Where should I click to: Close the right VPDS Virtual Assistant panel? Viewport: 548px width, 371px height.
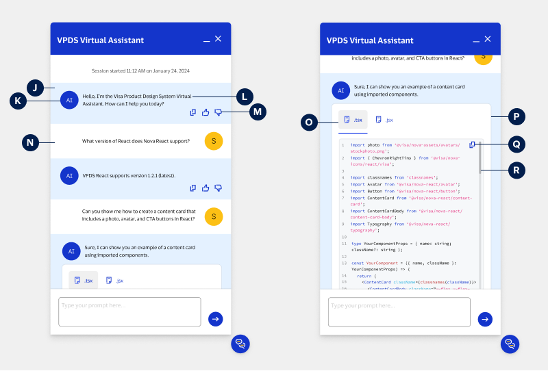(488, 39)
